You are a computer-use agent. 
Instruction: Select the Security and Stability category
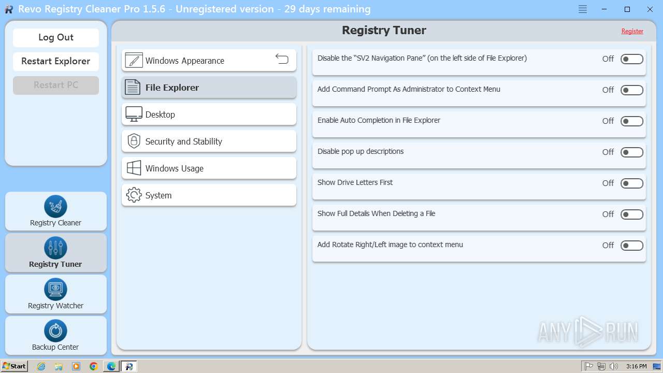pos(209,141)
